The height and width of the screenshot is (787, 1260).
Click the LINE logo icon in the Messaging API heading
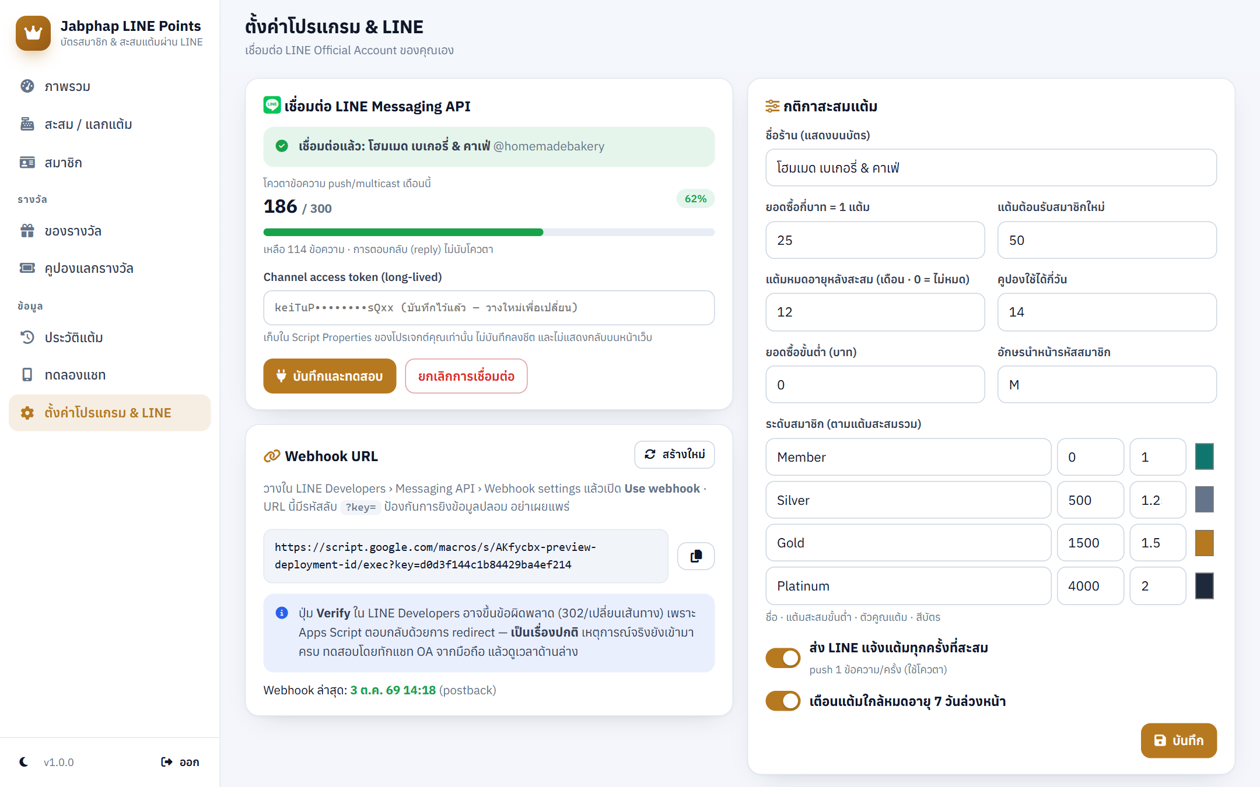tap(272, 105)
